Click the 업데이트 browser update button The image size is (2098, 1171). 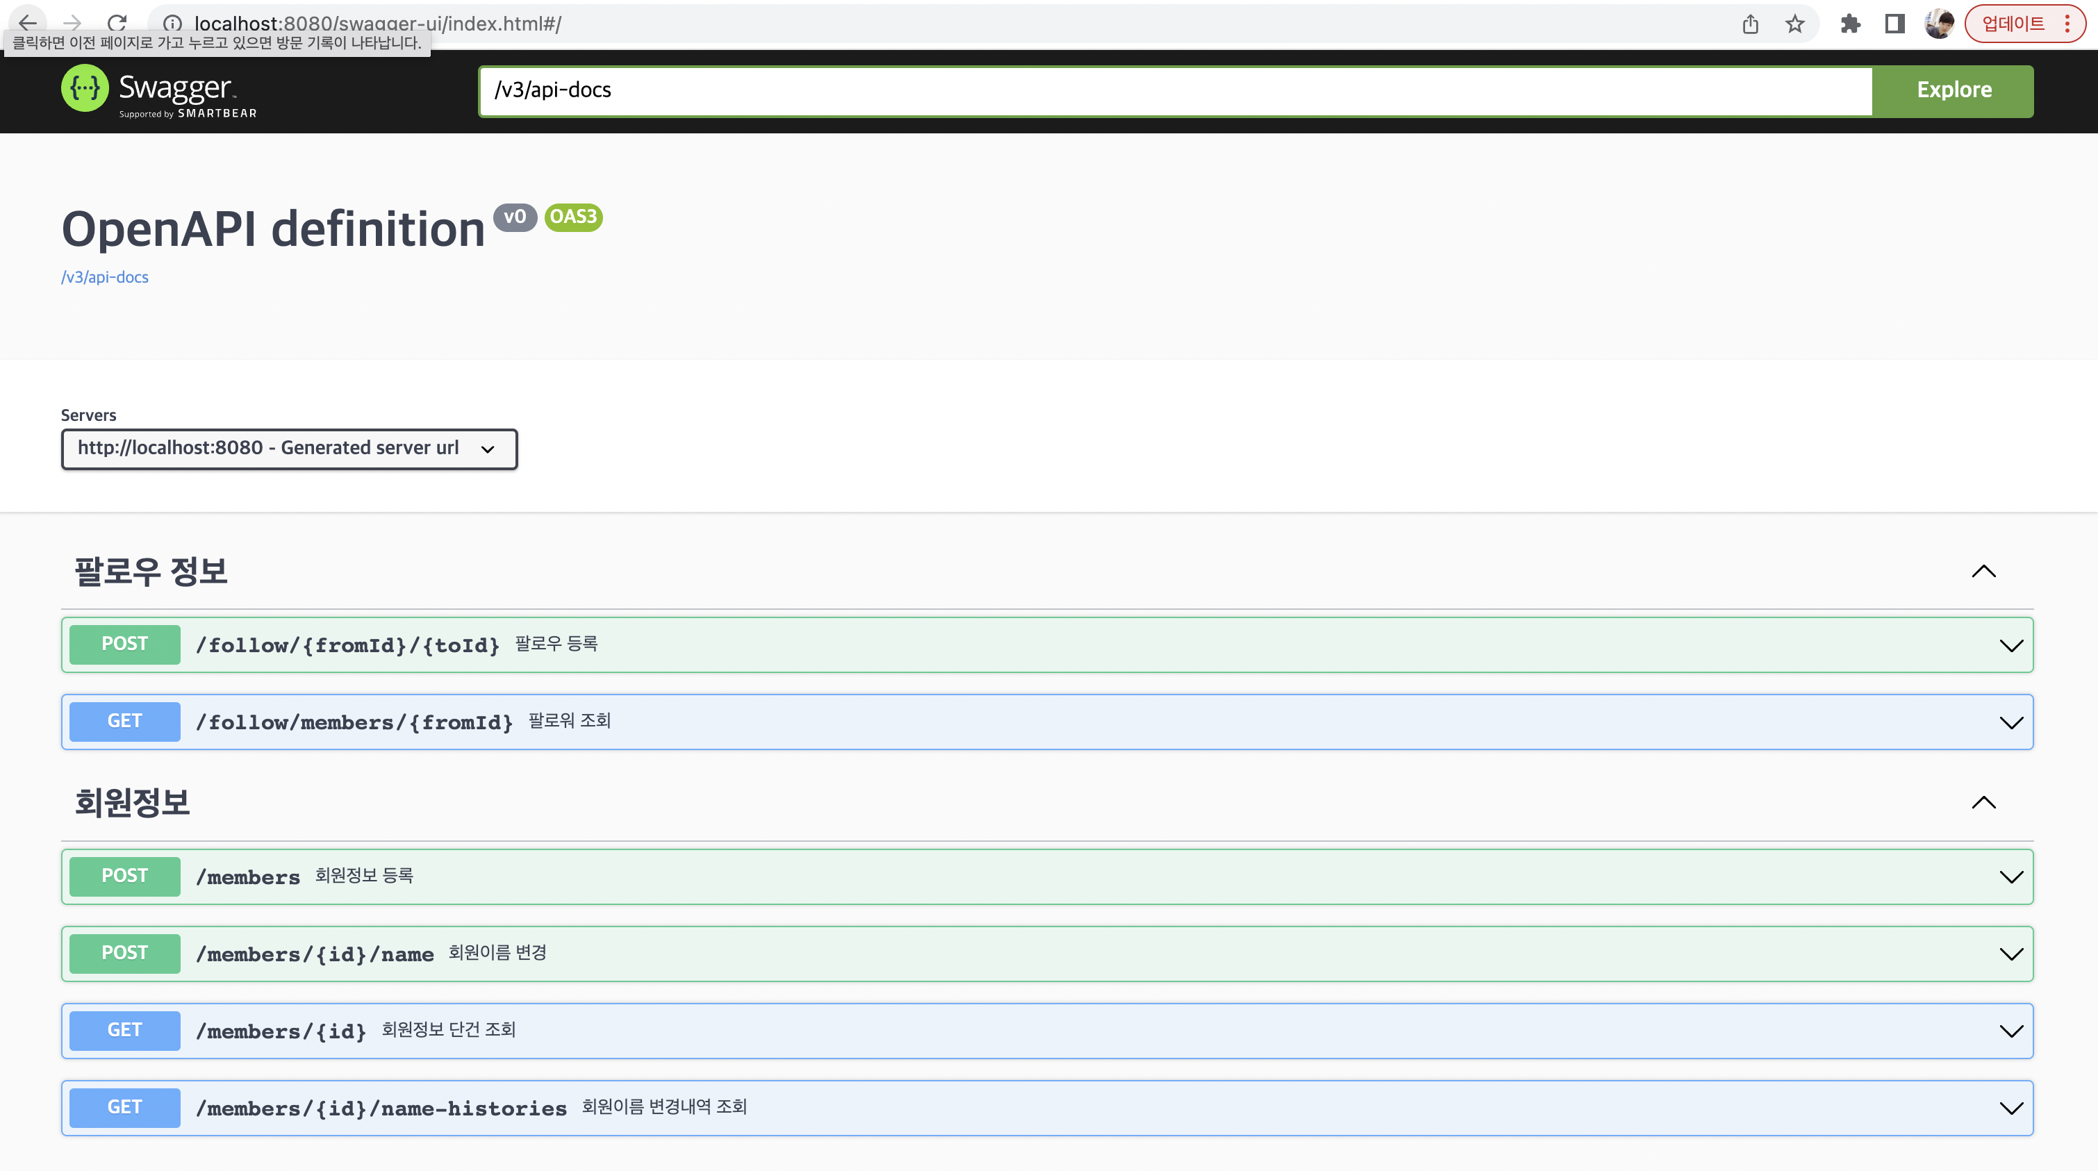[x=2013, y=24]
